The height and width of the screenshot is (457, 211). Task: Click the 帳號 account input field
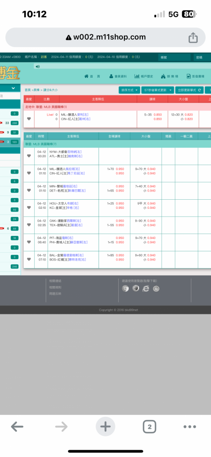(174, 58)
